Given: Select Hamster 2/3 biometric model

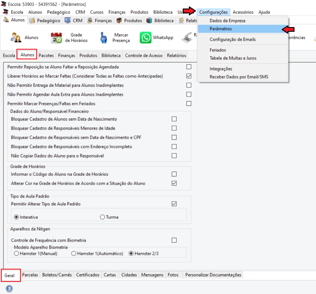Looking at the screenshot, I should [x=131, y=254].
